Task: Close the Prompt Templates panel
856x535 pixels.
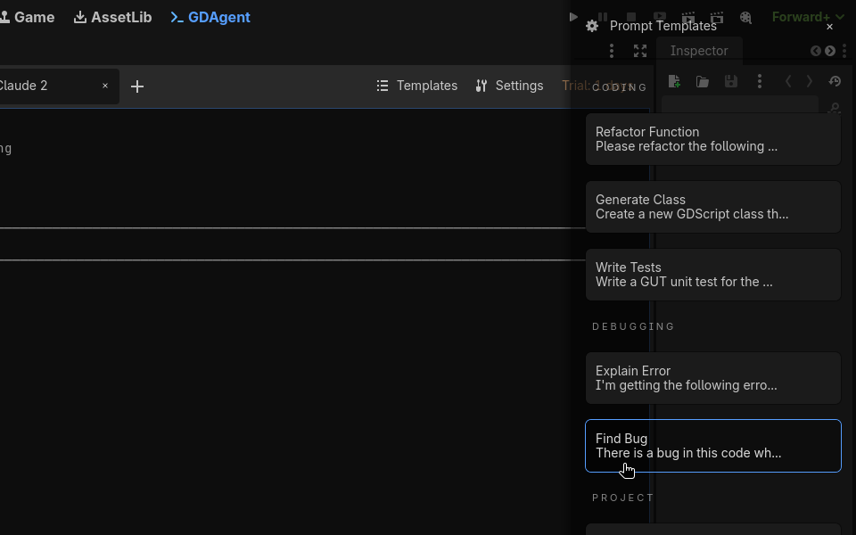Action: [x=829, y=27]
